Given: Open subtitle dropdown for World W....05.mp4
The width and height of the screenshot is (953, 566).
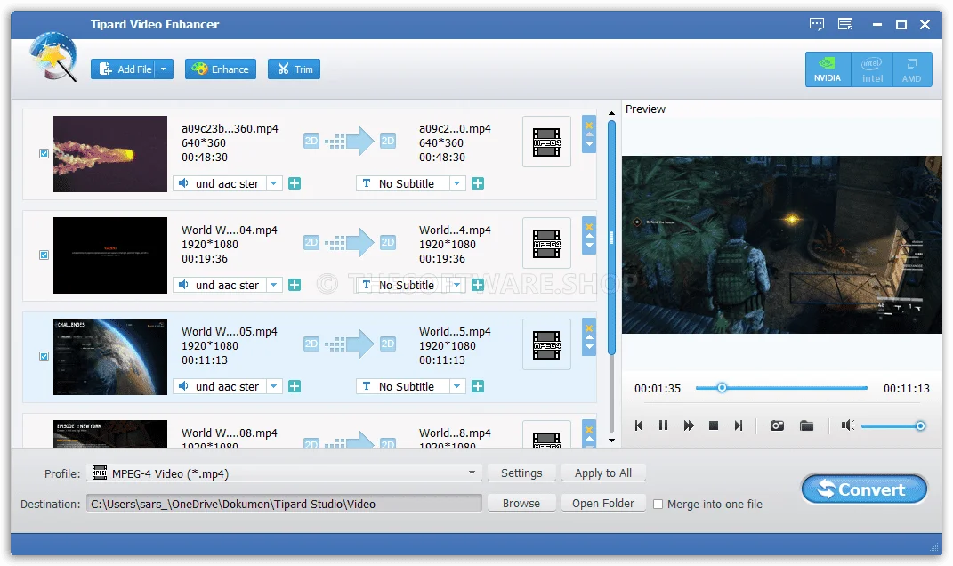Looking at the screenshot, I should [x=457, y=386].
